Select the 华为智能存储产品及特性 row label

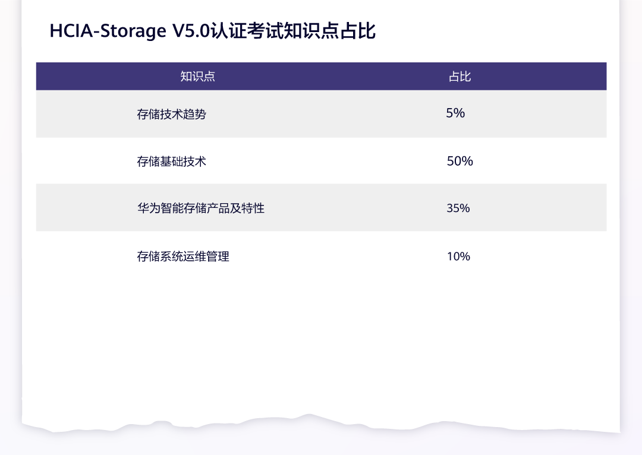tap(201, 208)
